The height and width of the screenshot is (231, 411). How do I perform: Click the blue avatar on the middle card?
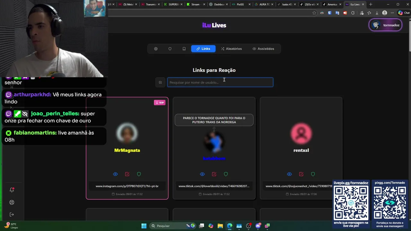214,141
